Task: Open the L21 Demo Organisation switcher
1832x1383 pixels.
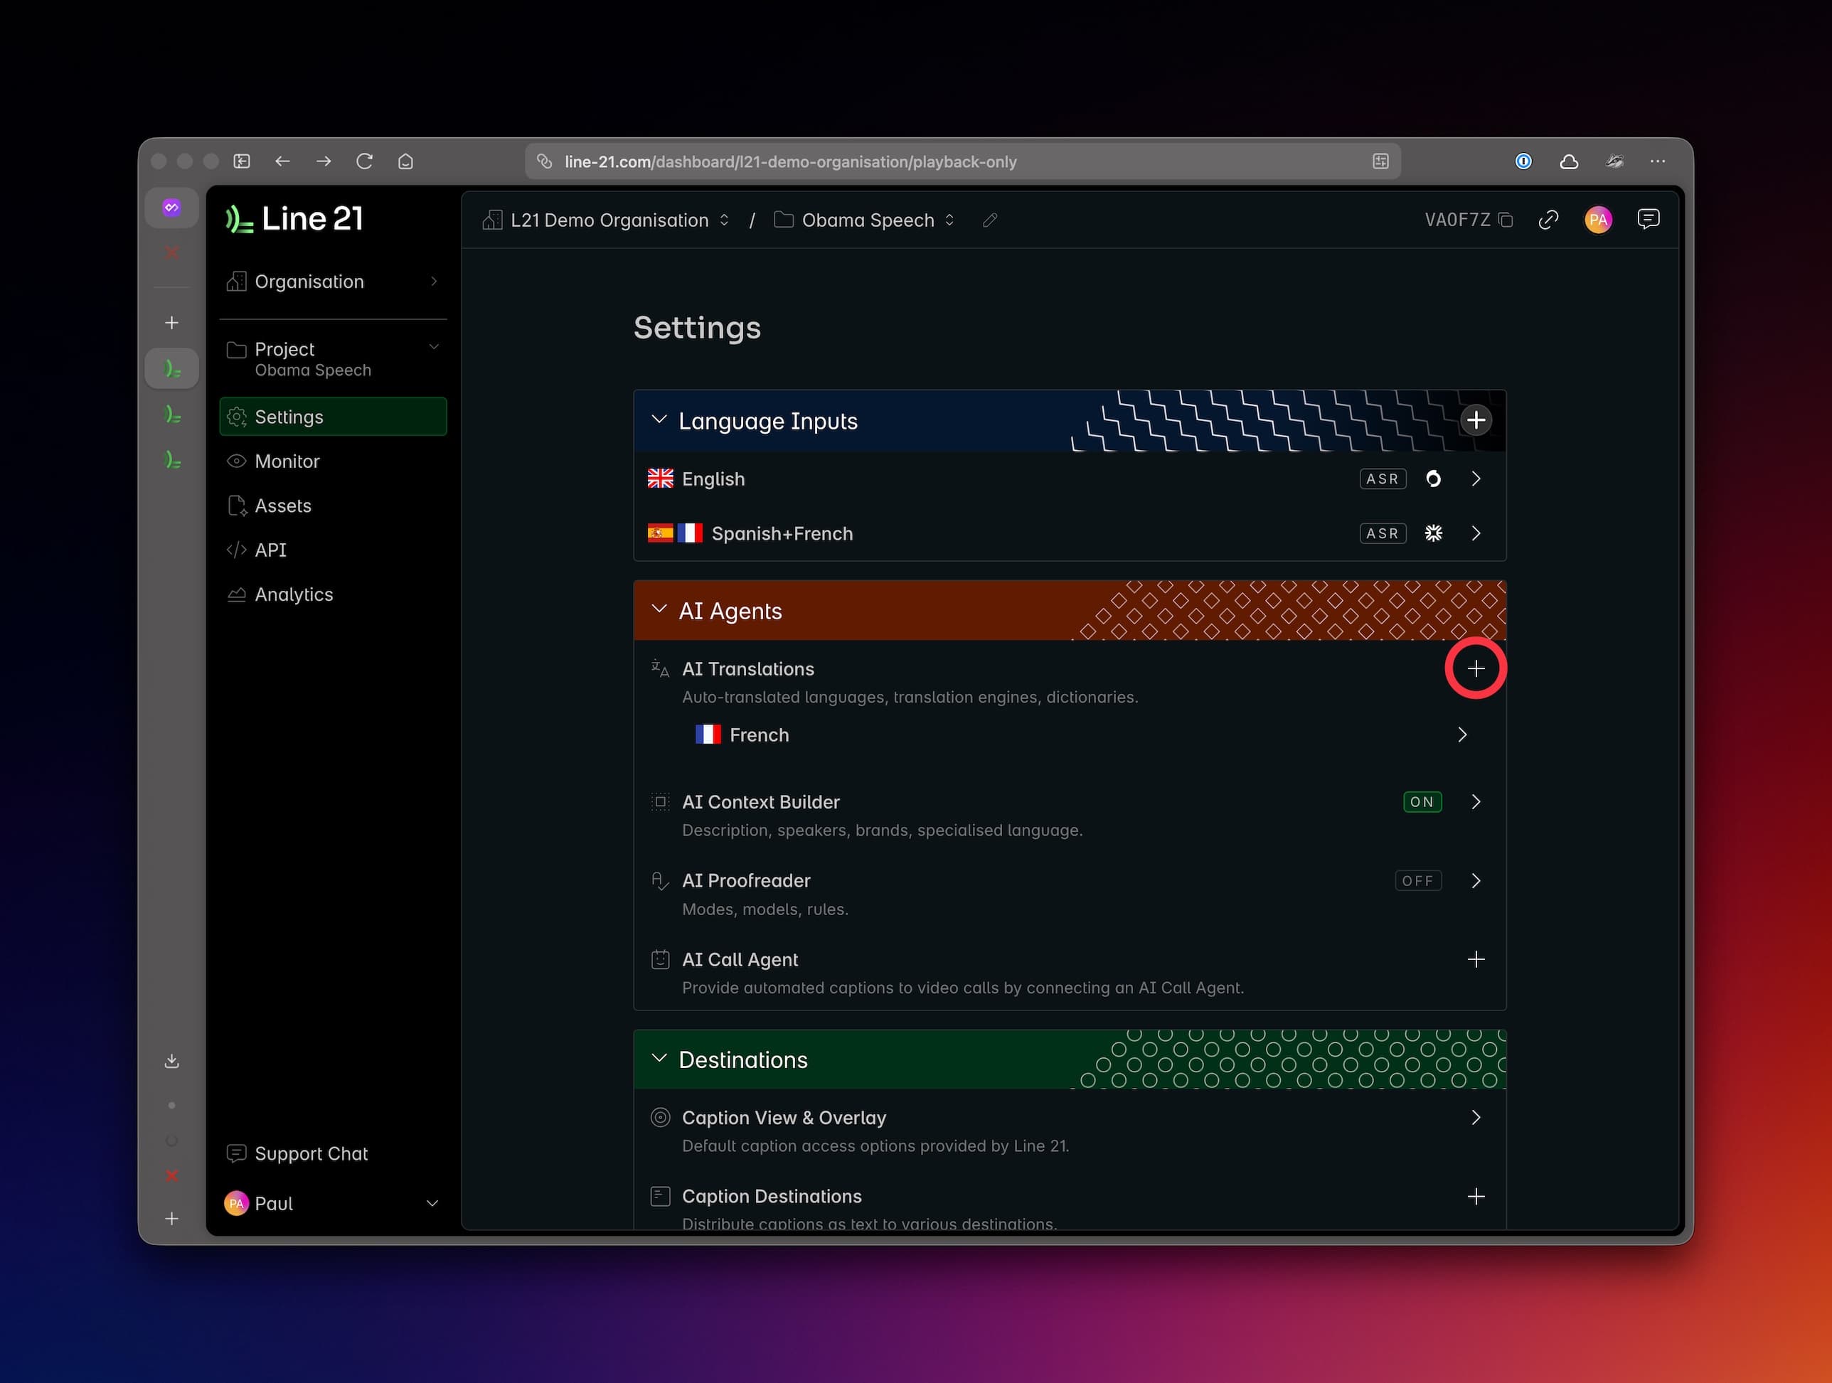Action: [x=609, y=220]
